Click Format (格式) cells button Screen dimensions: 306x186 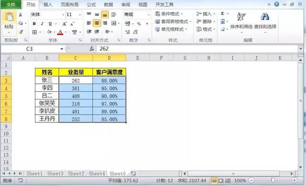click(x=206, y=29)
